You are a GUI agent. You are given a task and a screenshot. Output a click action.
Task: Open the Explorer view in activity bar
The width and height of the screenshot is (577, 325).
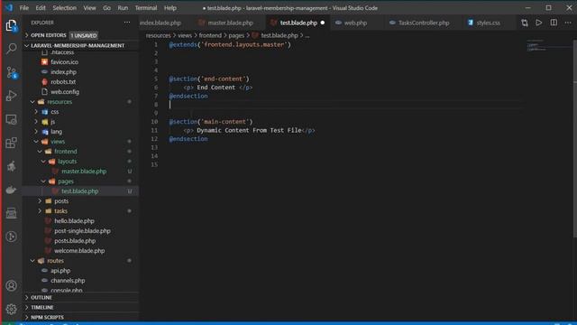point(11,25)
